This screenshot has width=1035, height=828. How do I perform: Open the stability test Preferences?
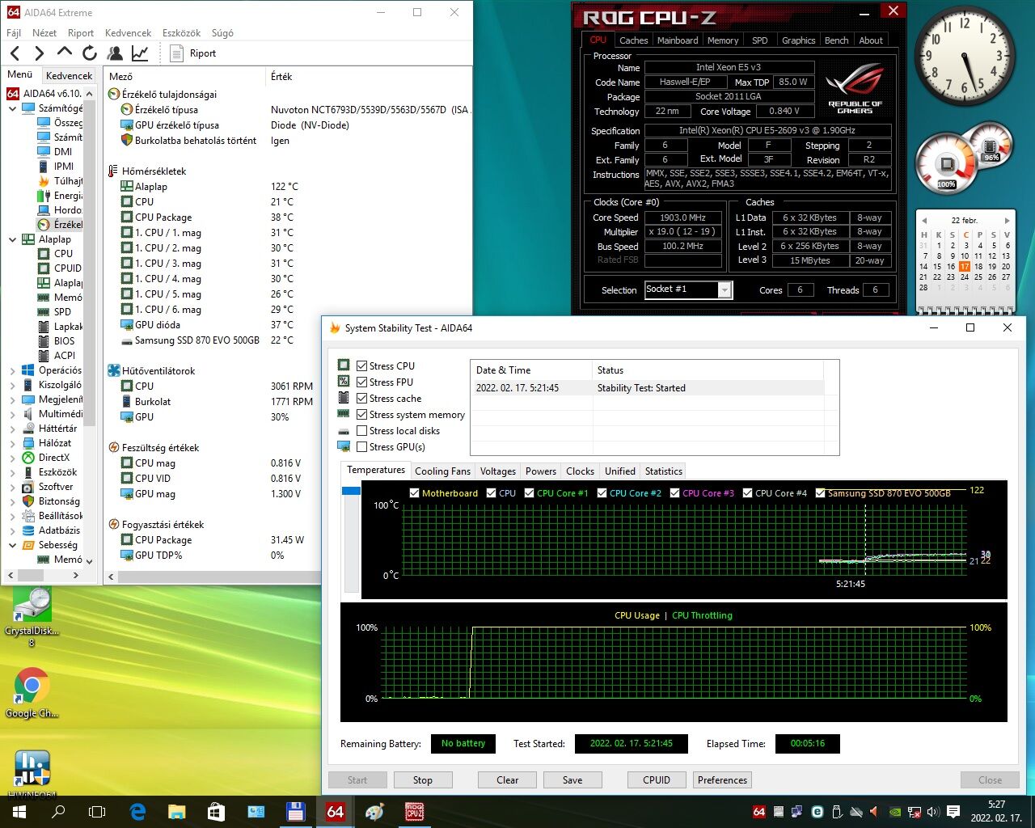click(x=723, y=780)
